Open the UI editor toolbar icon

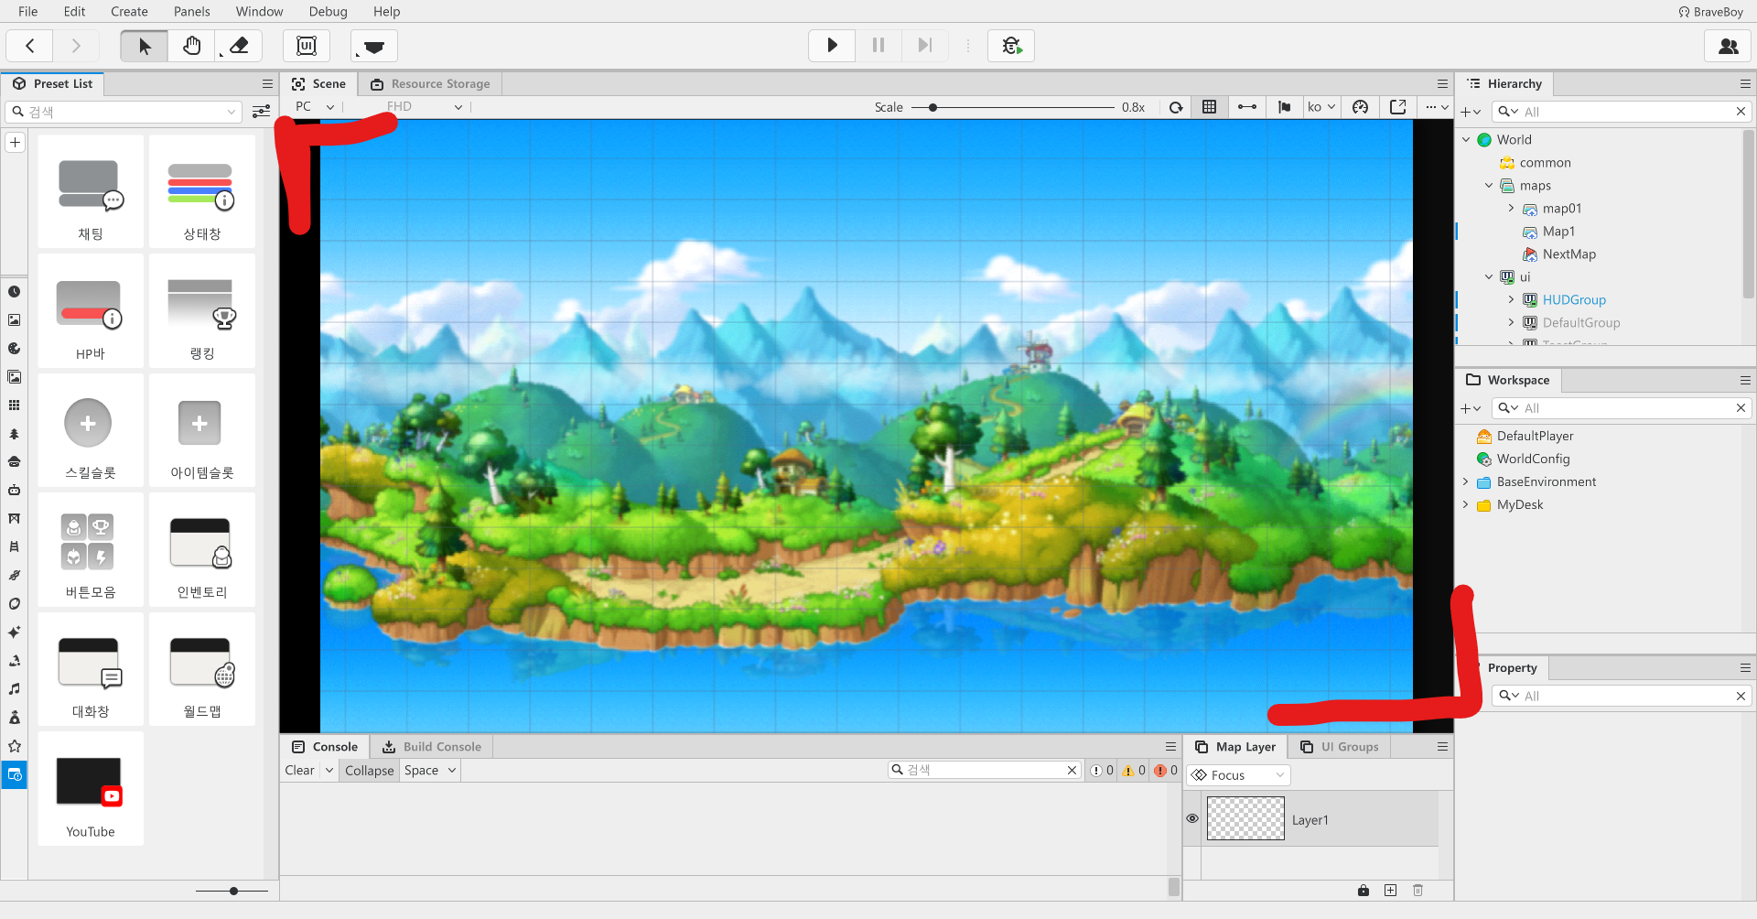pos(307,46)
